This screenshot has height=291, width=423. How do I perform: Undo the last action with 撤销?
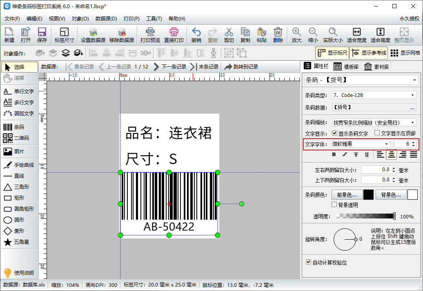click(196, 35)
